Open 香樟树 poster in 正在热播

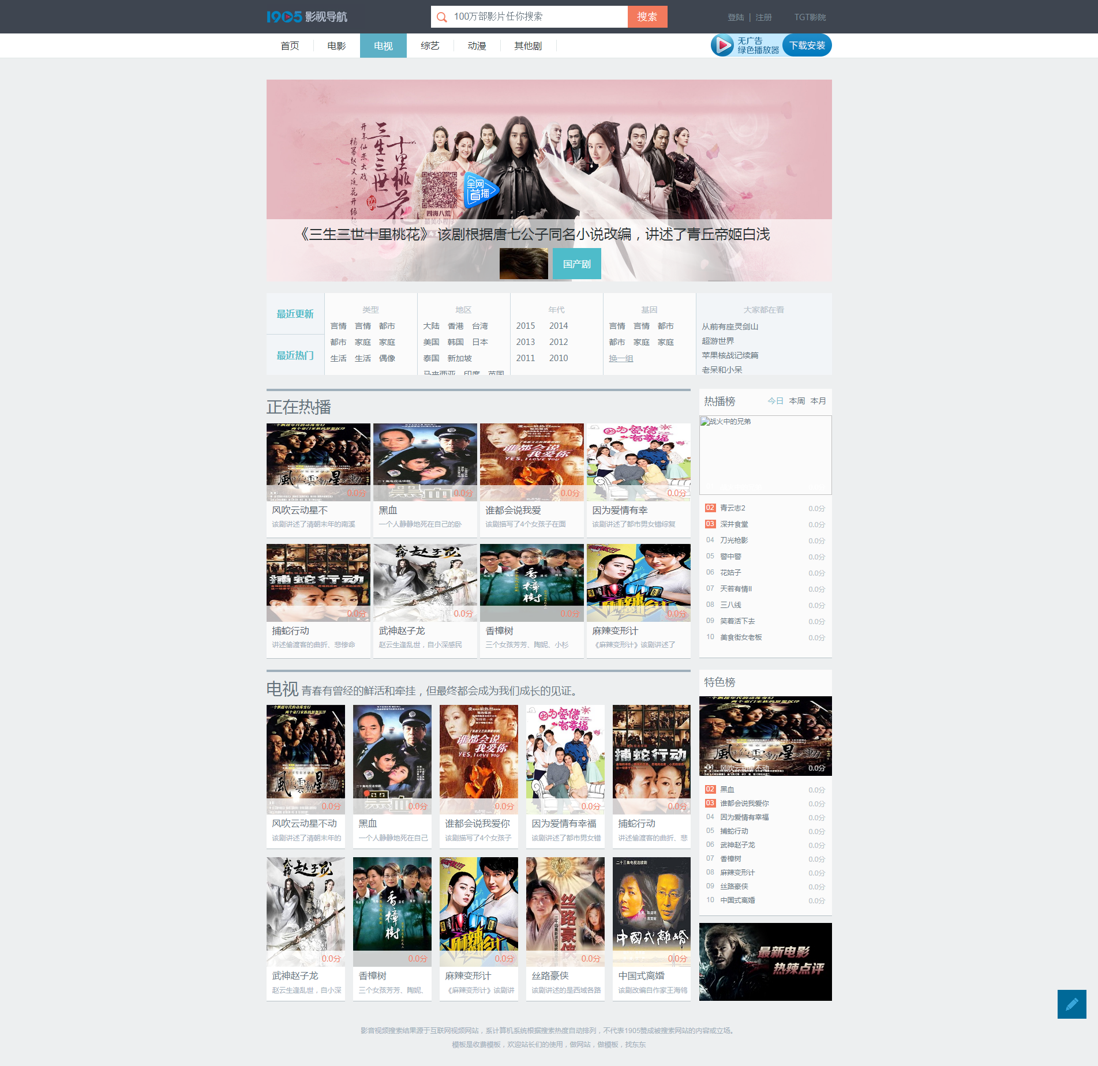coord(532,583)
